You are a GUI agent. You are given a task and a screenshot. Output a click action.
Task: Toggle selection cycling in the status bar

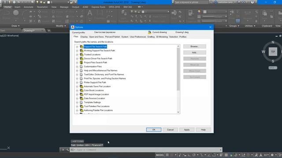[231, 155]
